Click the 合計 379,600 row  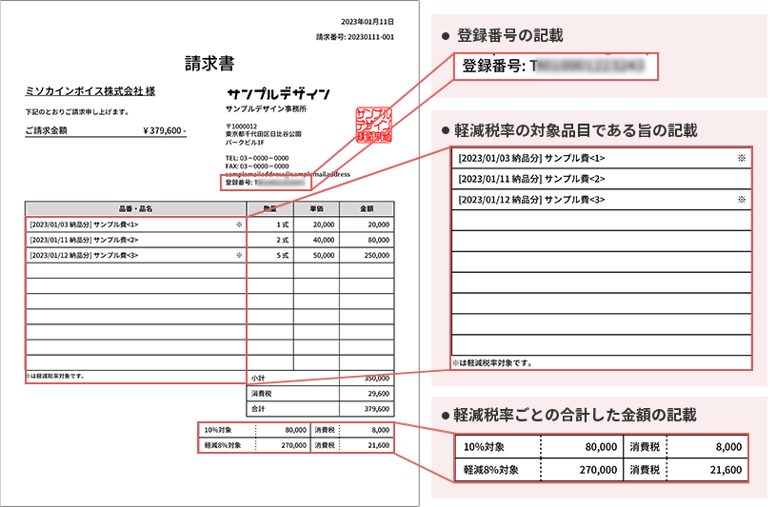tap(320, 408)
